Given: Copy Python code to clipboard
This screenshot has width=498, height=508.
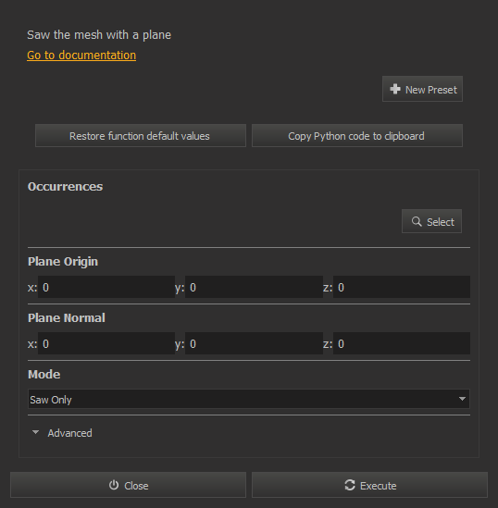Looking at the screenshot, I should pyautogui.click(x=357, y=136).
